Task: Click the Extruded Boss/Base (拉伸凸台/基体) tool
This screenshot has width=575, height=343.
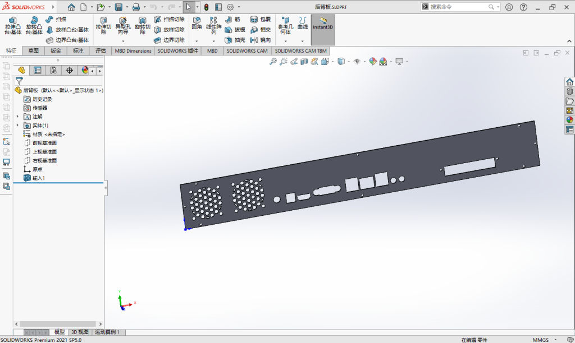Action: [x=12, y=26]
